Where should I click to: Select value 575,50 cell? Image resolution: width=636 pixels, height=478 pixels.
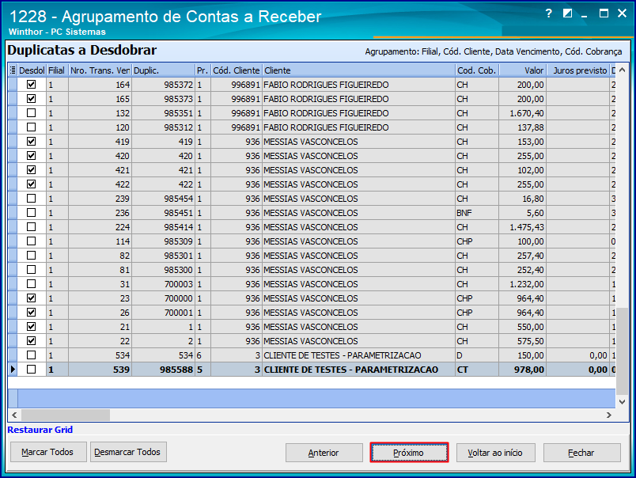(522, 341)
